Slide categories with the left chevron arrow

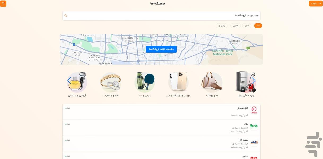click(x=69, y=81)
